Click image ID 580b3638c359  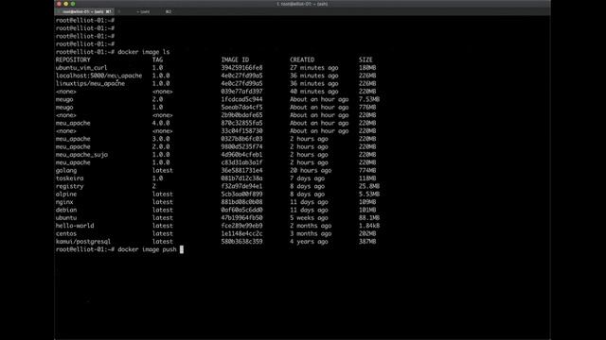[241, 242]
